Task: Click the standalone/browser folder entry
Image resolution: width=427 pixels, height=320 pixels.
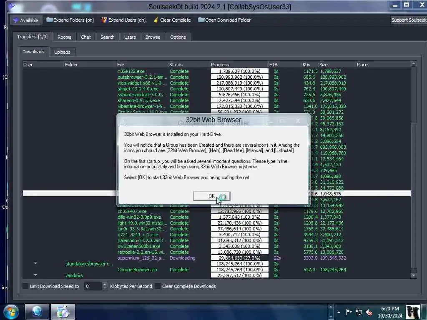Action: pyautogui.click(x=89, y=264)
